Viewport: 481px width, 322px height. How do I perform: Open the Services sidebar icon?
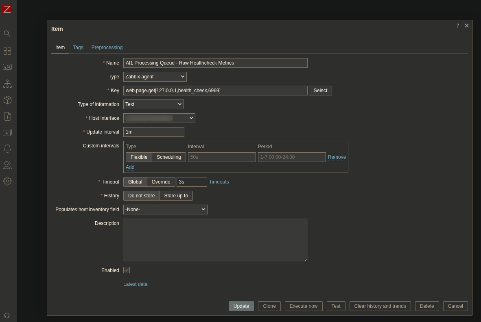click(7, 84)
